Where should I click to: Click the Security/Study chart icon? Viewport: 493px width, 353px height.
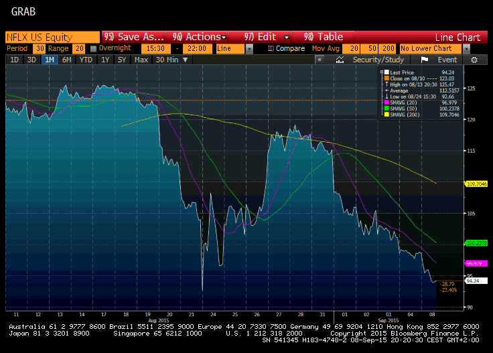[340, 60]
